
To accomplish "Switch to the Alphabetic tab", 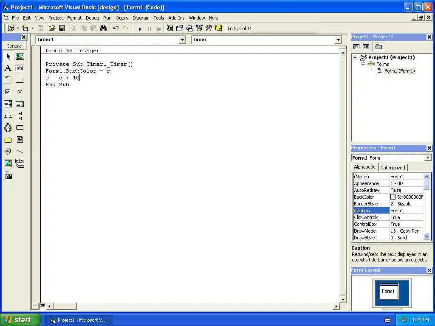I will [x=364, y=167].
